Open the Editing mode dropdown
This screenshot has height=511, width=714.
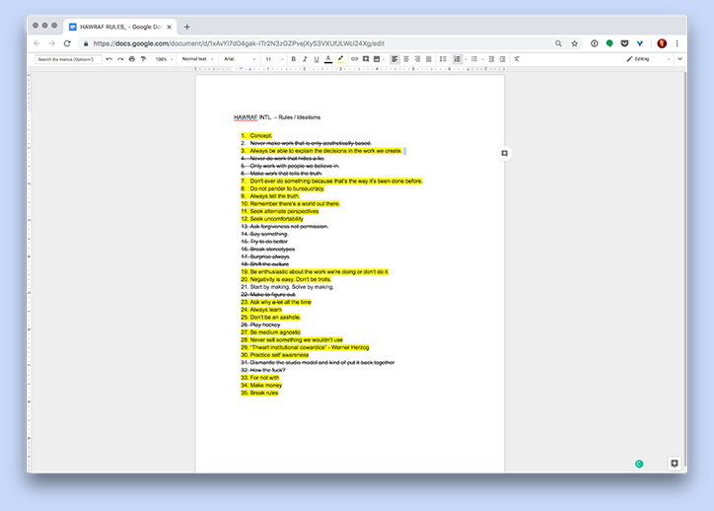coord(649,59)
